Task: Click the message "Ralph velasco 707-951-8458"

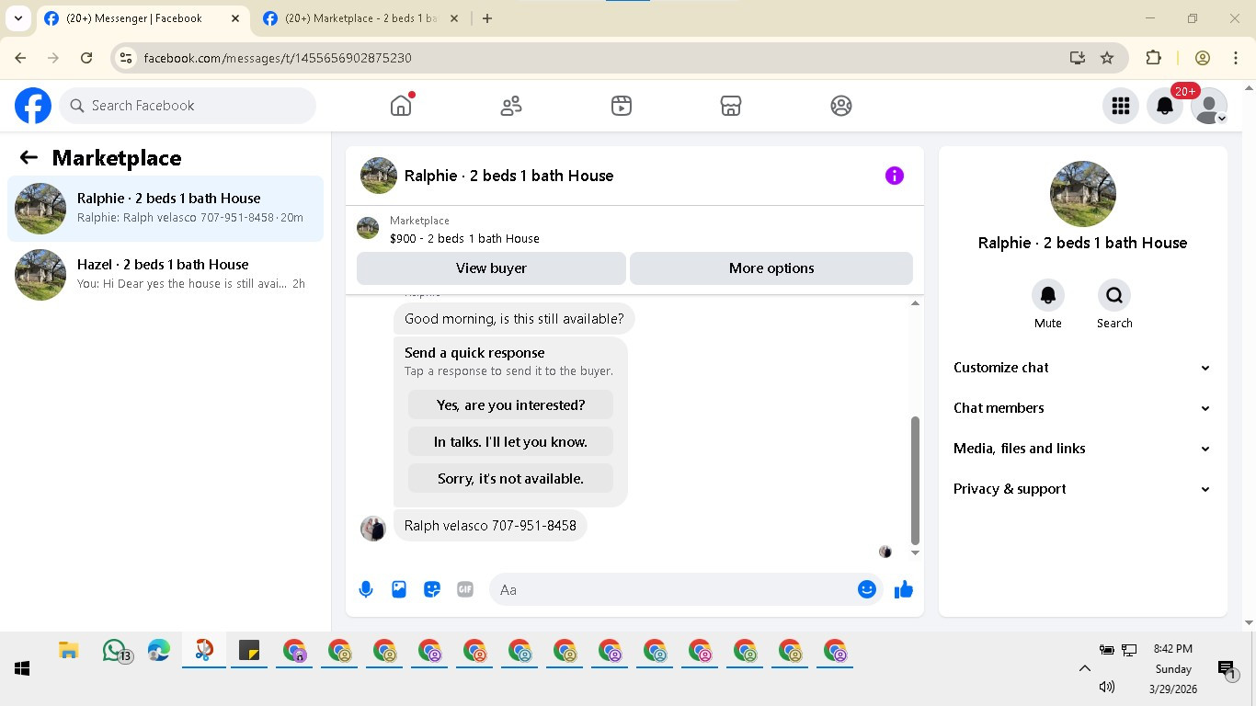Action: pyautogui.click(x=490, y=526)
